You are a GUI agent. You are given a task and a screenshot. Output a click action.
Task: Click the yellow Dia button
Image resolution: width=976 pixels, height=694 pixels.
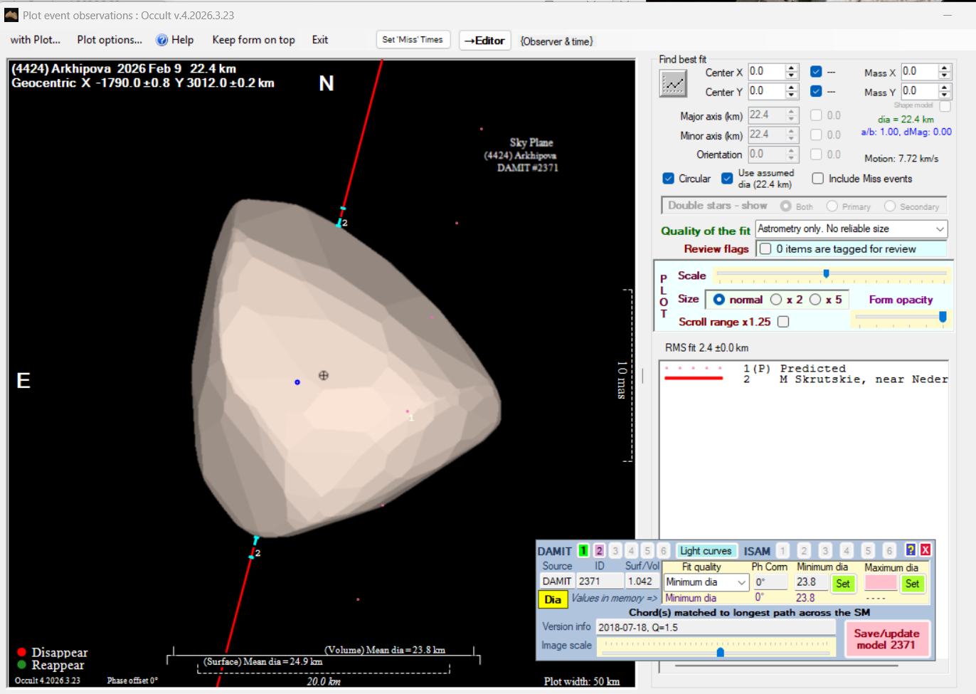(x=553, y=599)
